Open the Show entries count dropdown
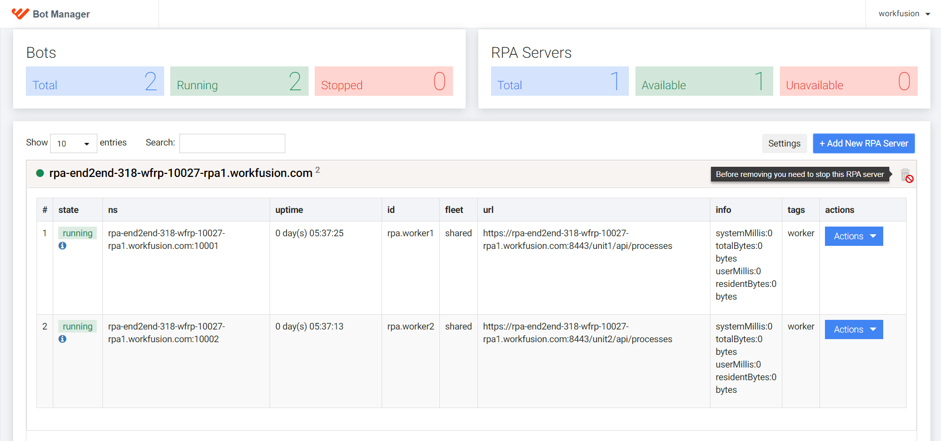The width and height of the screenshot is (941, 441). tap(73, 143)
